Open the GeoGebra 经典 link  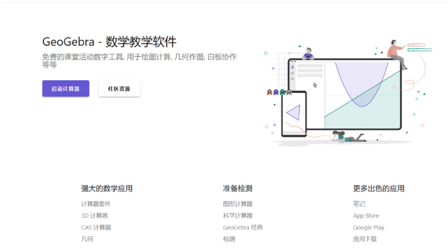point(242,228)
